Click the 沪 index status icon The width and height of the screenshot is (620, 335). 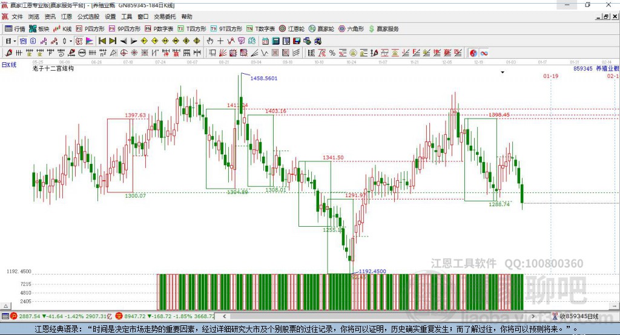tap(14, 316)
